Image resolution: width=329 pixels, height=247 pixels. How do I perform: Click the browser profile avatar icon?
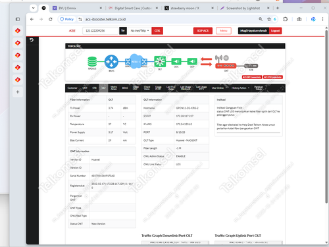pos(313,19)
